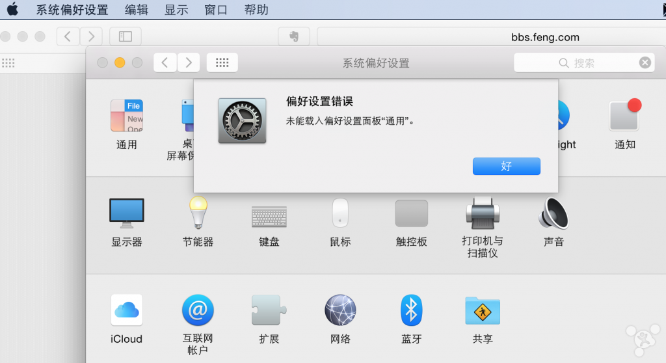Open the 显示 menu
Screen dimensions: 666x363
(176, 9)
